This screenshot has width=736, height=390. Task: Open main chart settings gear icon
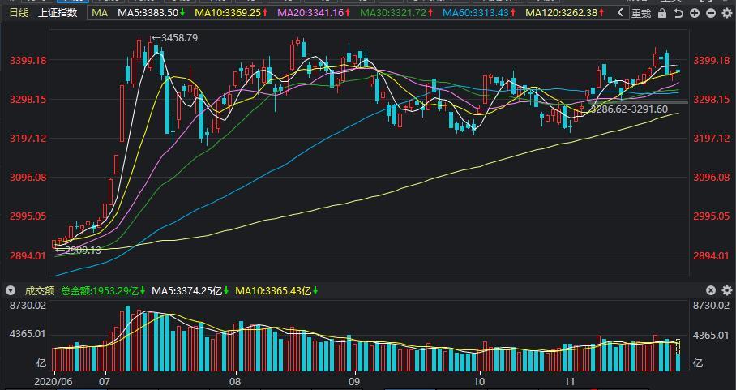727,14
